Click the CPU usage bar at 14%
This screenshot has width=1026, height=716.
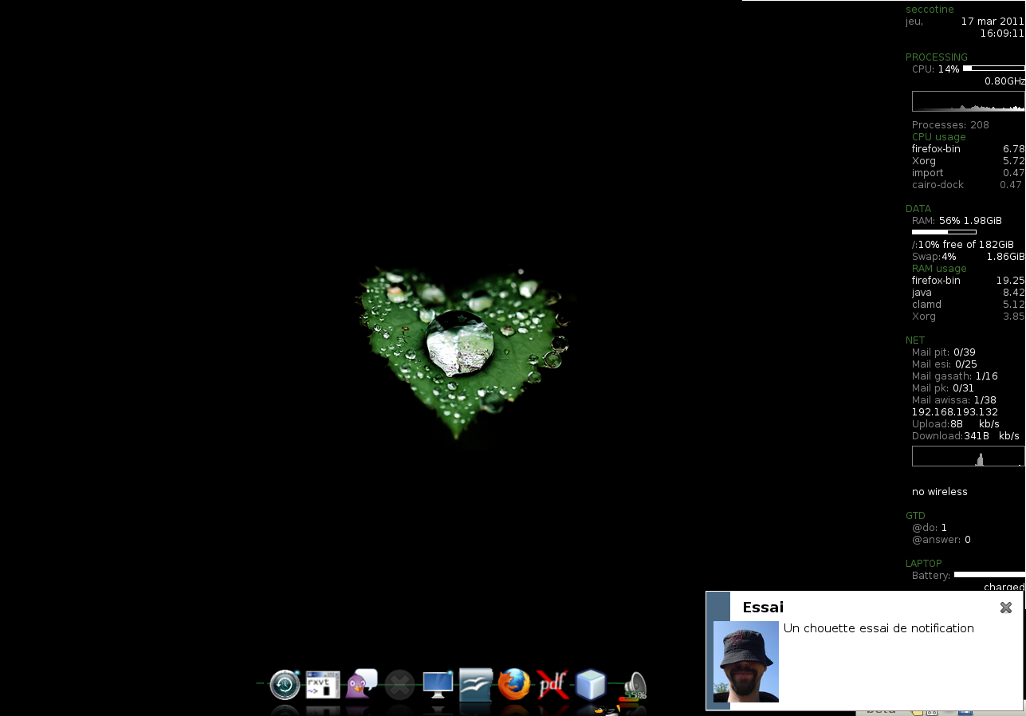994,69
